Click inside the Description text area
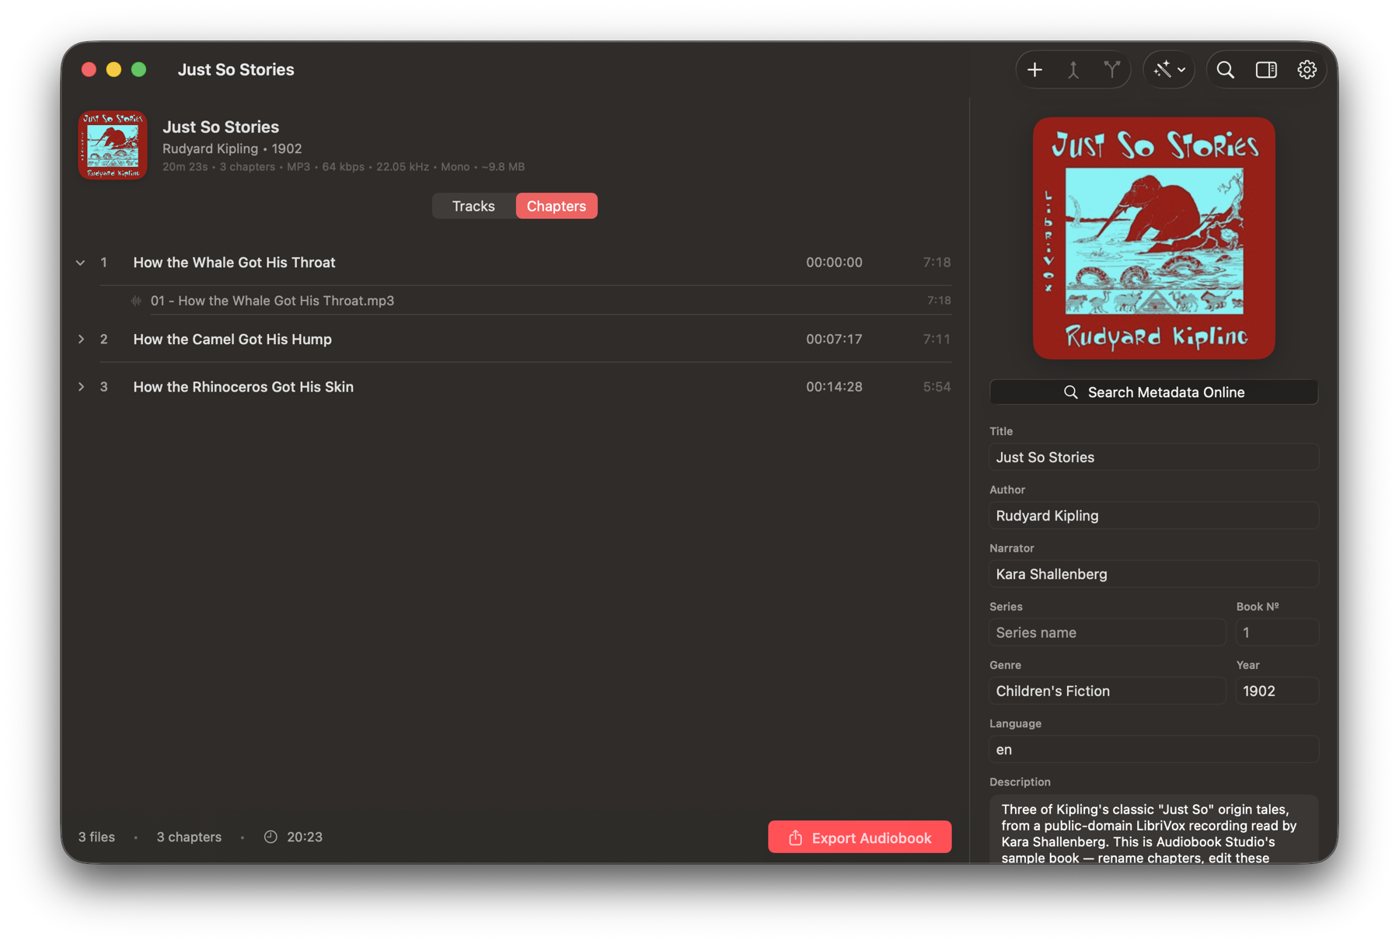Viewport: 1399px width, 944px height. [x=1153, y=830]
